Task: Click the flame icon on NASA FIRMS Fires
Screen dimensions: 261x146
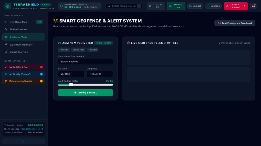Action: click(6, 67)
